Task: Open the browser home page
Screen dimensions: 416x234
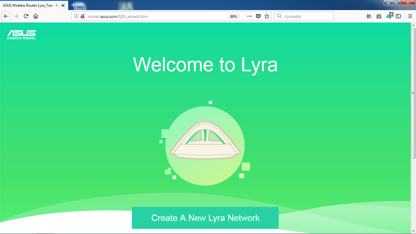Action: [x=36, y=16]
